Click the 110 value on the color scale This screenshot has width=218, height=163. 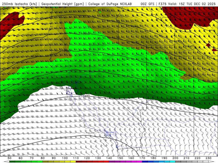pos(76,158)
